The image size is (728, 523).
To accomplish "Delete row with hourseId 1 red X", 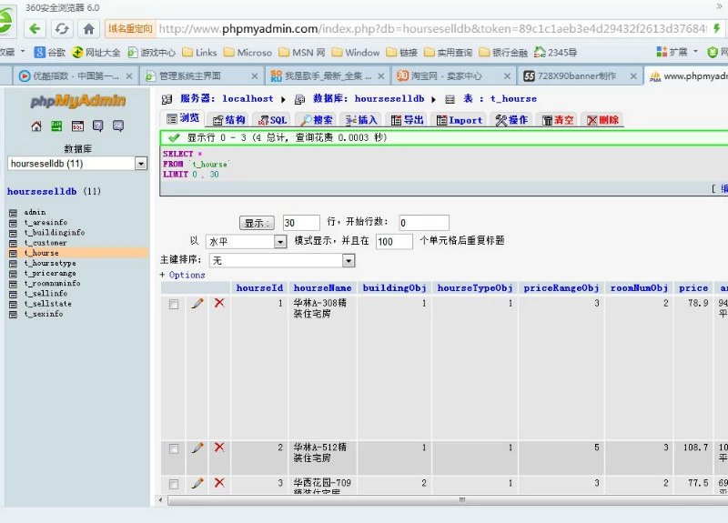I will pyautogui.click(x=219, y=303).
